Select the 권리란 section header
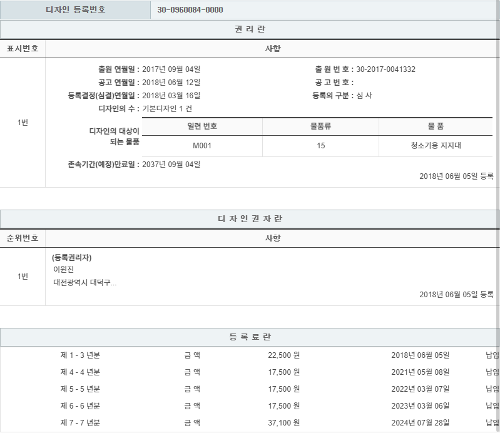The height and width of the screenshot is (433, 500). [250, 29]
